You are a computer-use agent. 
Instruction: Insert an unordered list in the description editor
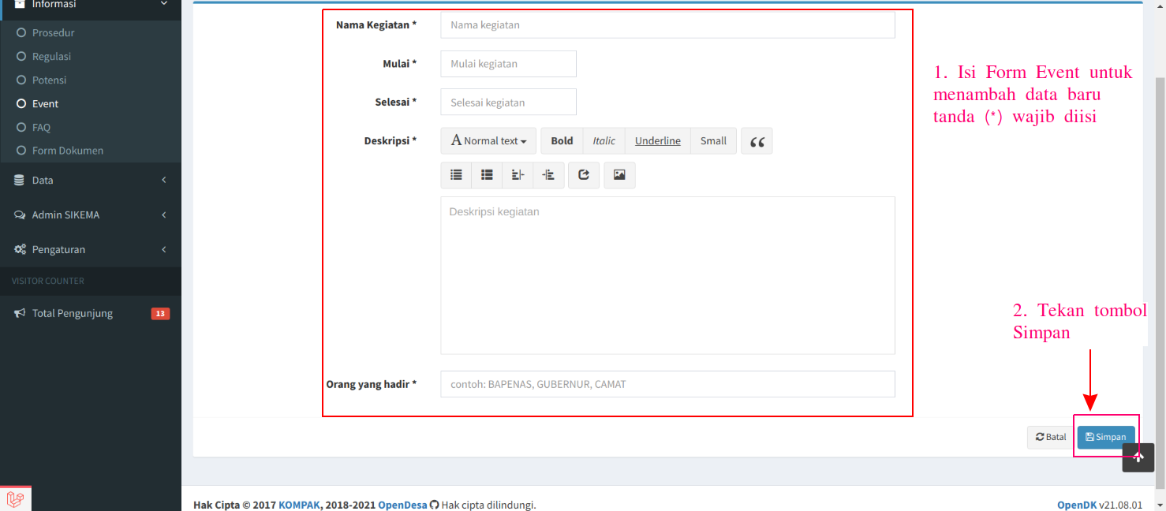(x=456, y=174)
